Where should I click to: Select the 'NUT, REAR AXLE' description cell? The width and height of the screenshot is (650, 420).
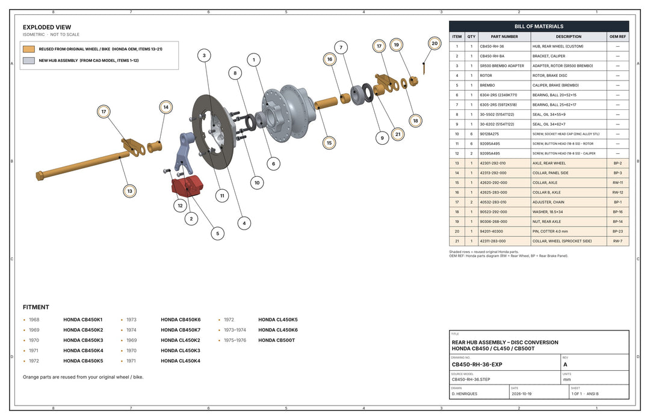(x=569, y=222)
